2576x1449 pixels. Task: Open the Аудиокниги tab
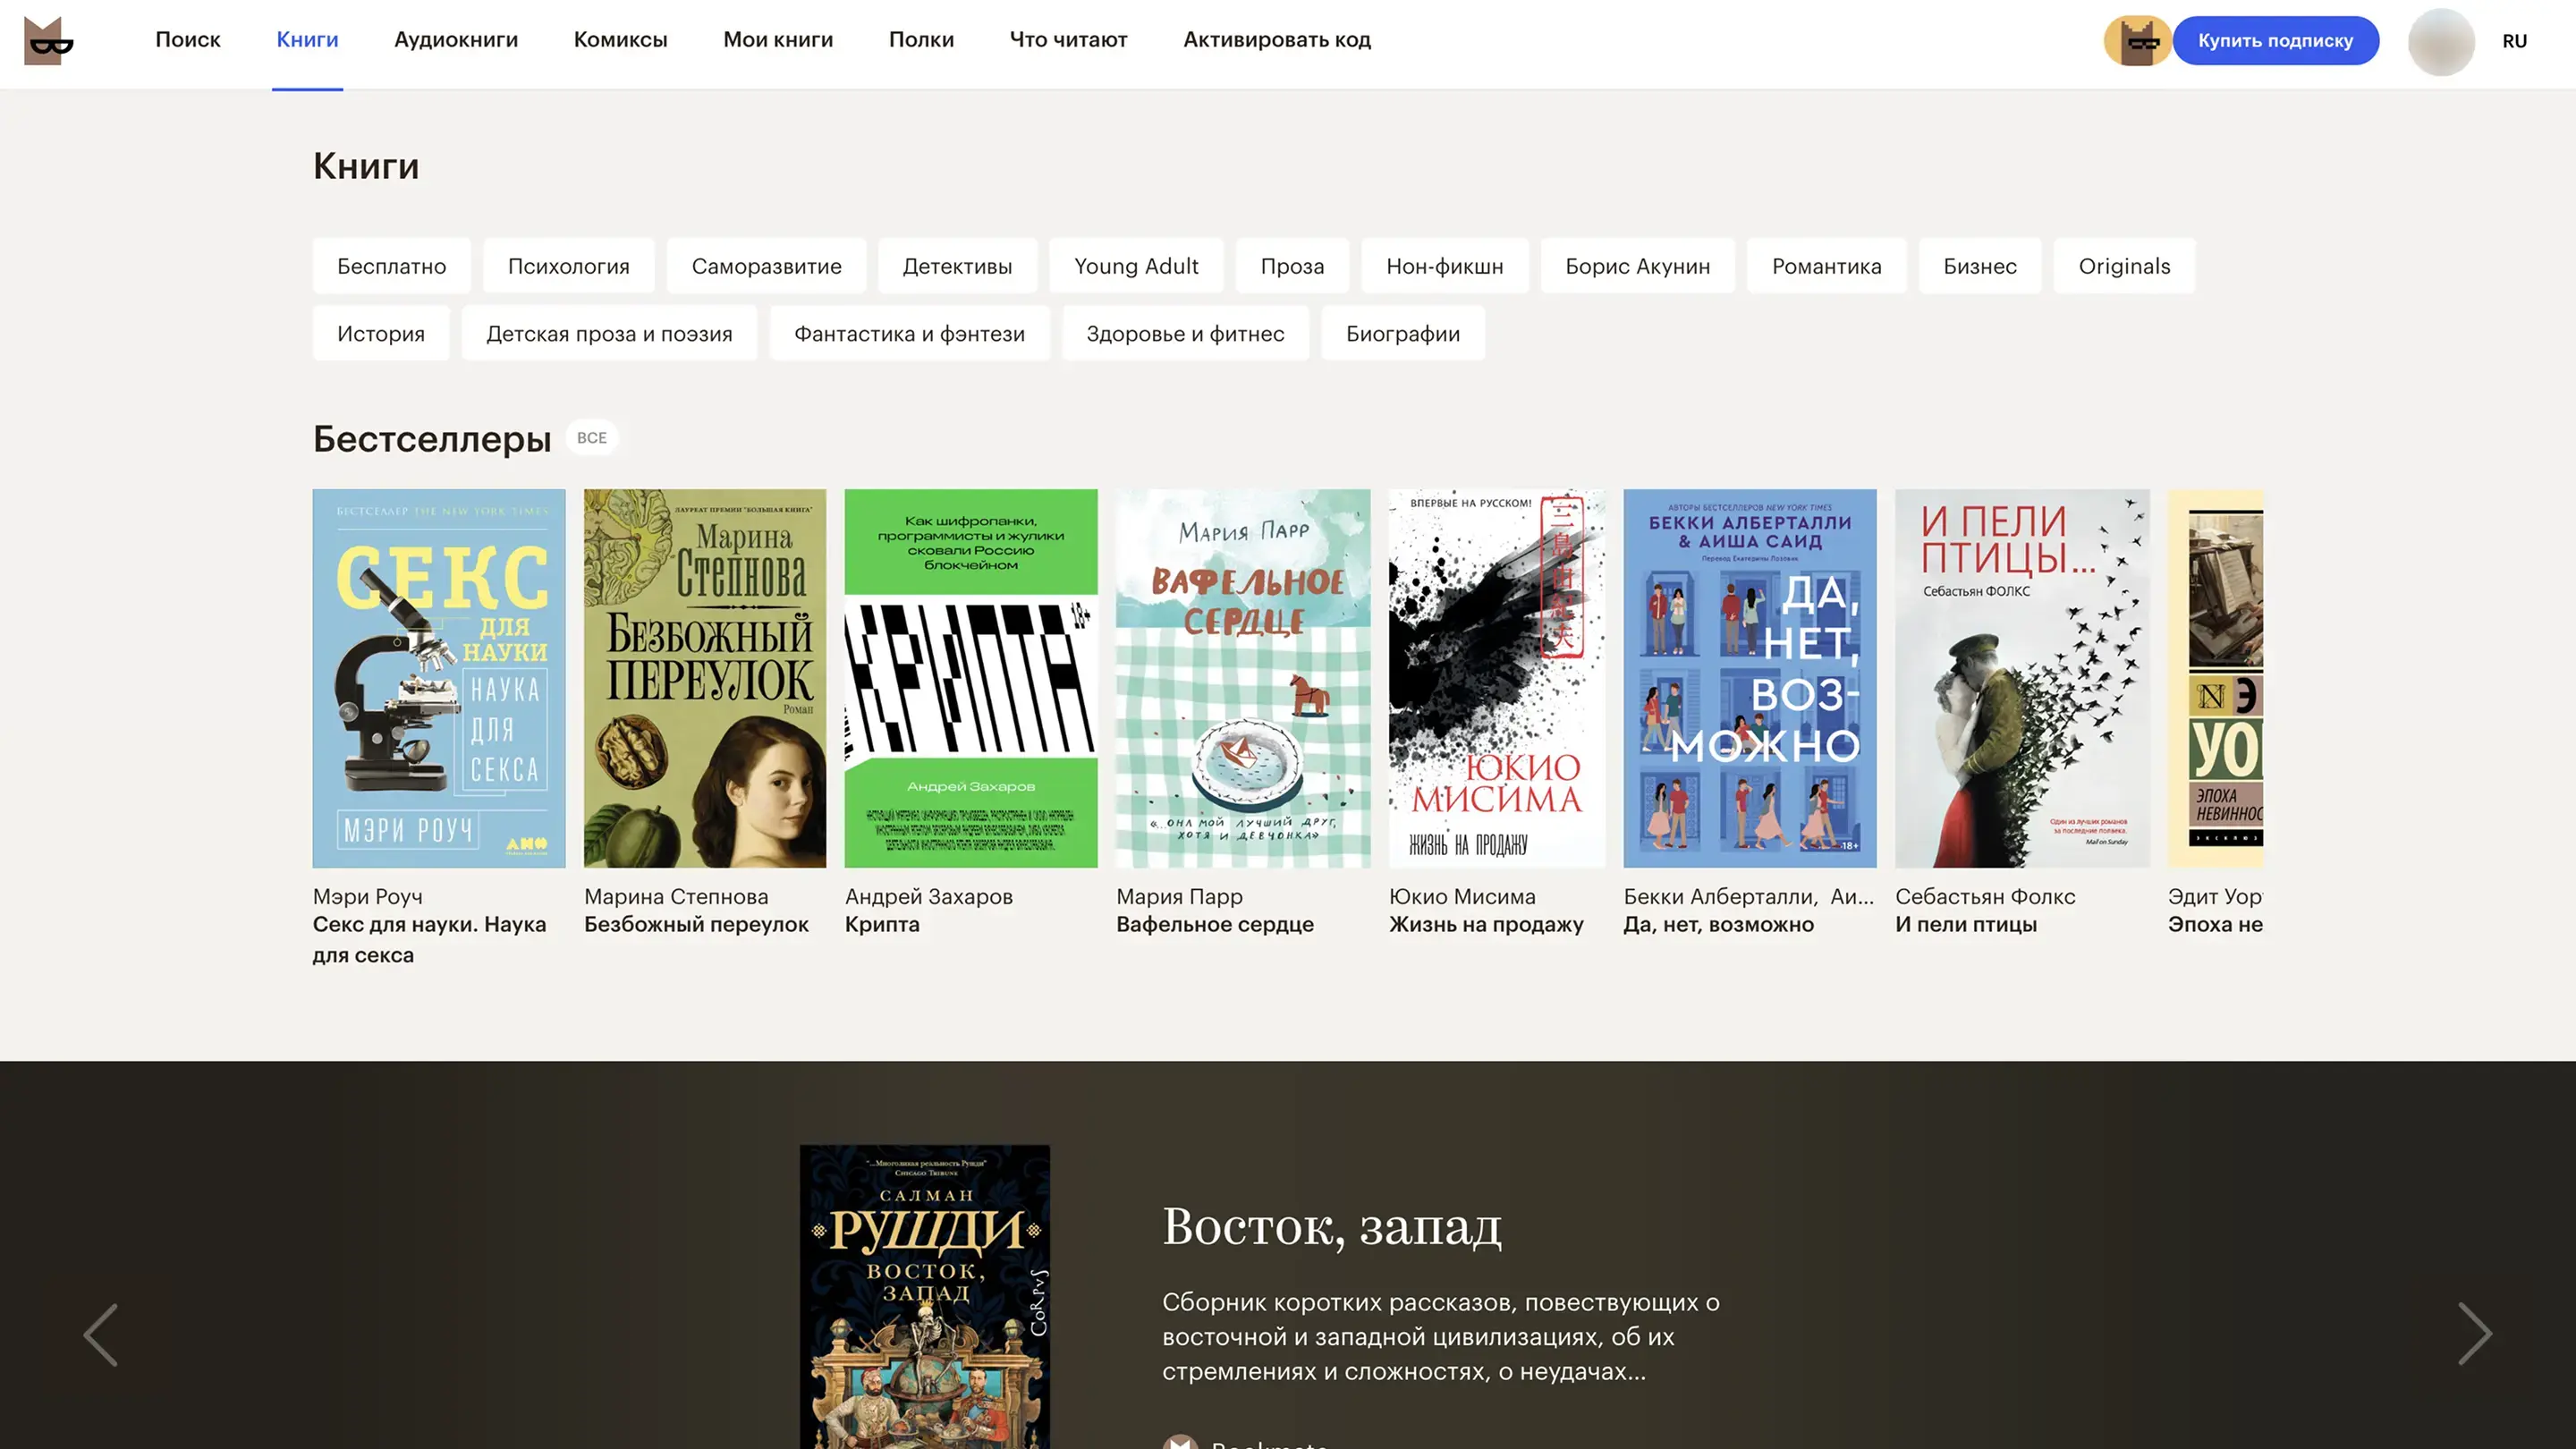pyautogui.click(x=455, y=40)
